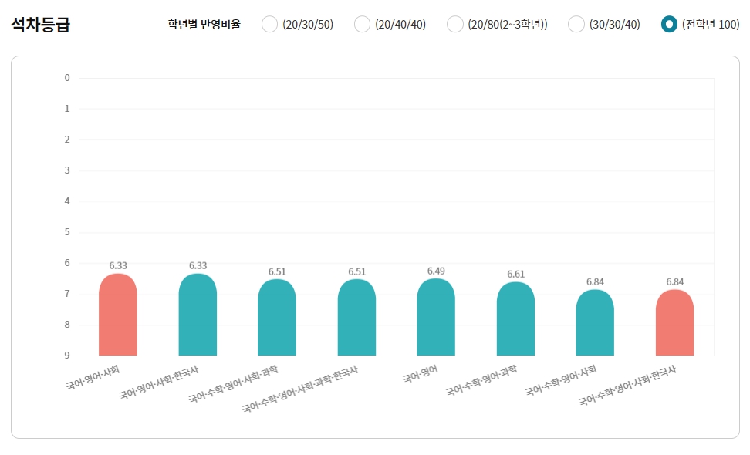Click the 석차등급 heading

41,24
